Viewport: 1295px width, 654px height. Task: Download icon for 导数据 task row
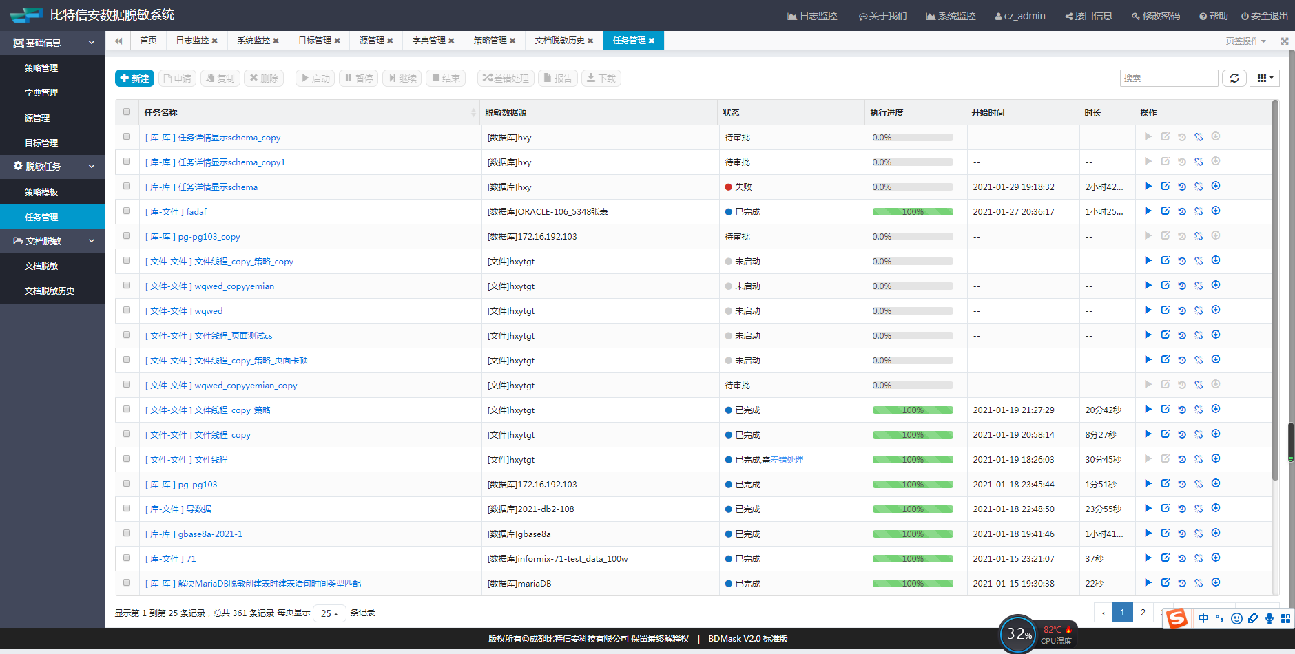[x=1216, y=509]
